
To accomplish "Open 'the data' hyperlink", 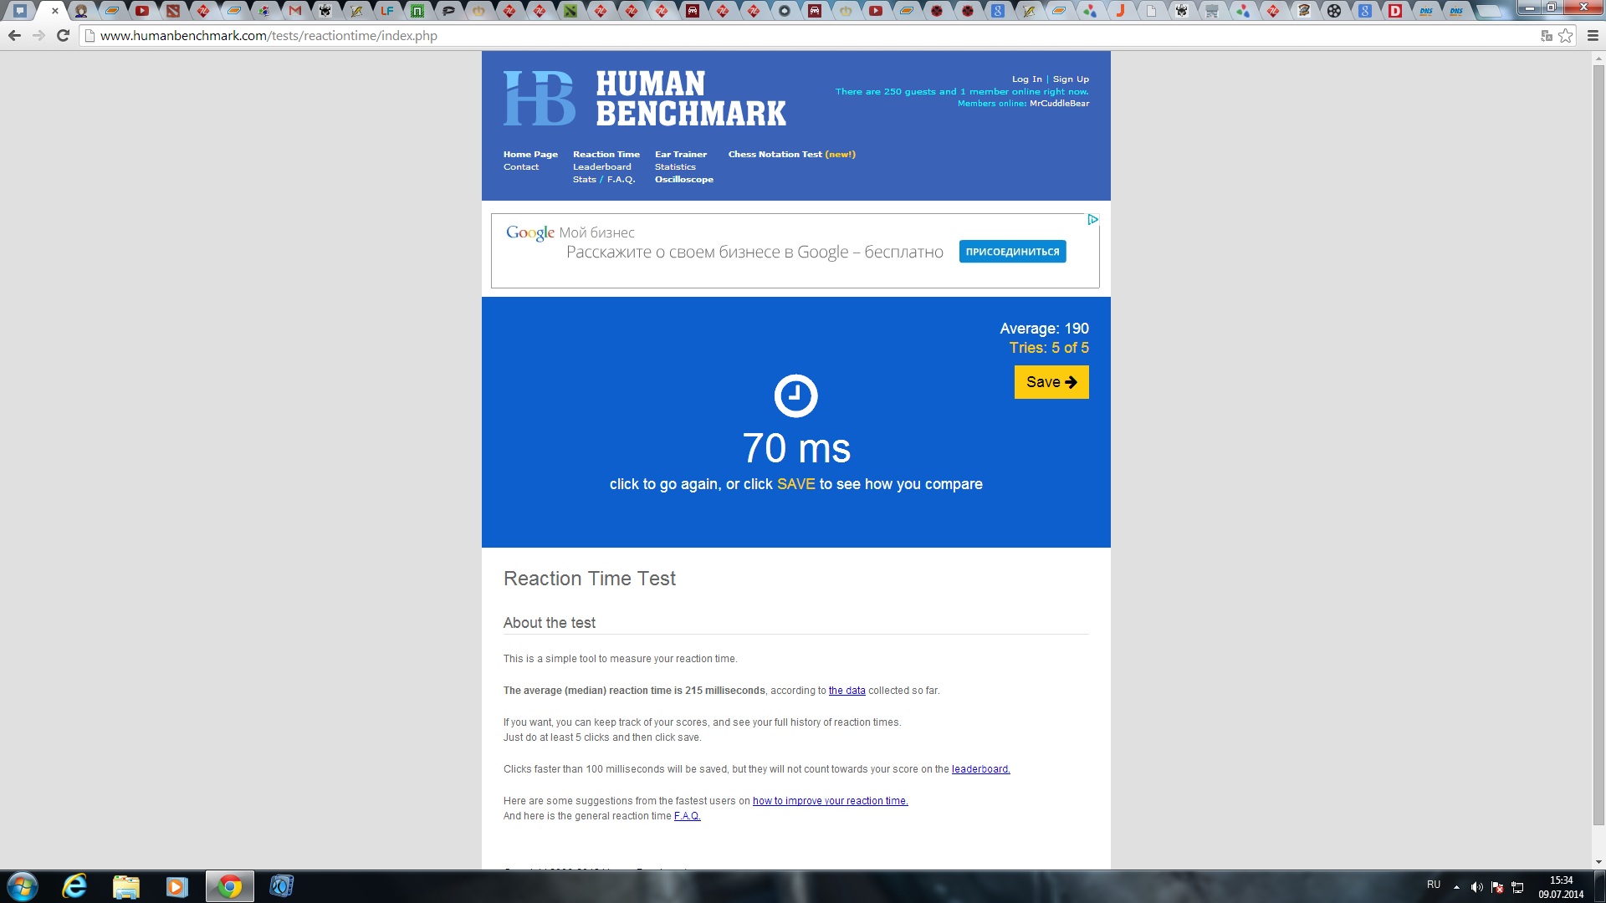I will (846, 691).
